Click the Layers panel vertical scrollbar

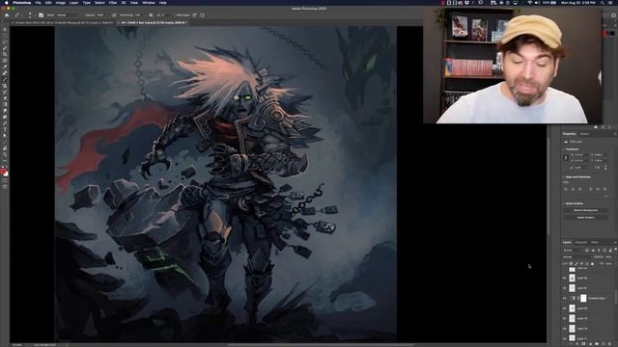click(616, 296)
